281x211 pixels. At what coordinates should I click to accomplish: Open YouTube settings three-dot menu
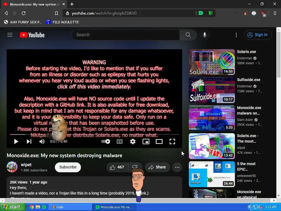pyautogui.click(x=236, y=35)
